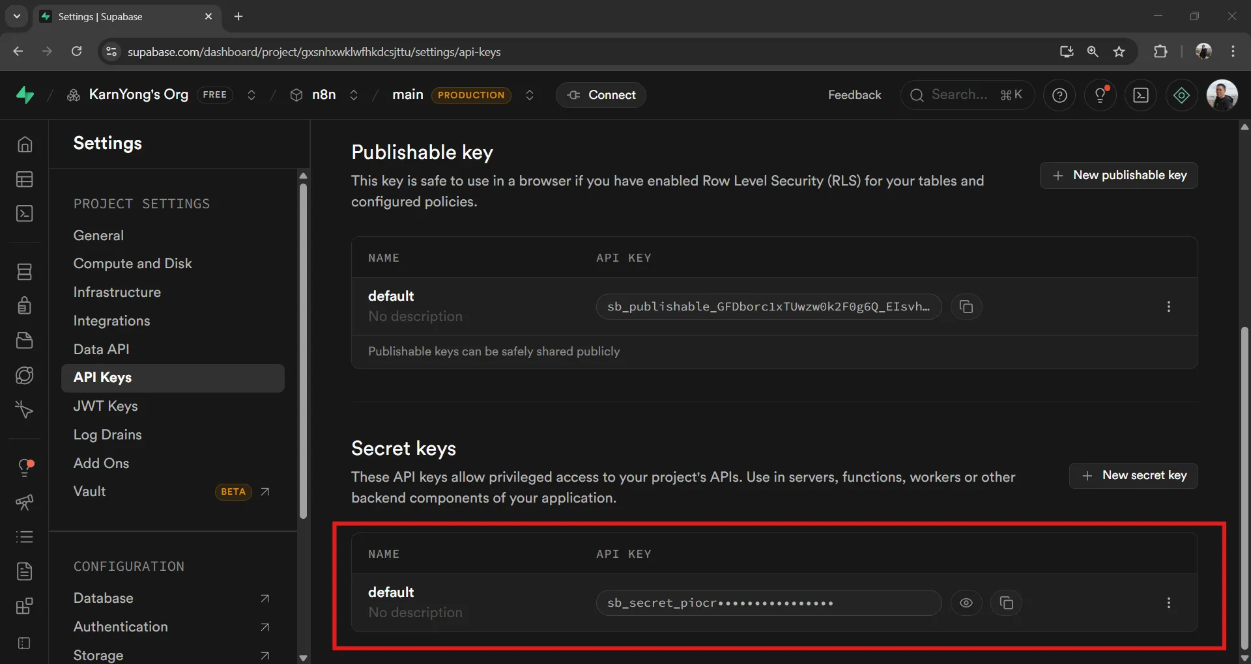Open Advisors via the lightbulb sidebar icon
The height and width of the screenshot is (664, 1251).
tap(25, 467)
